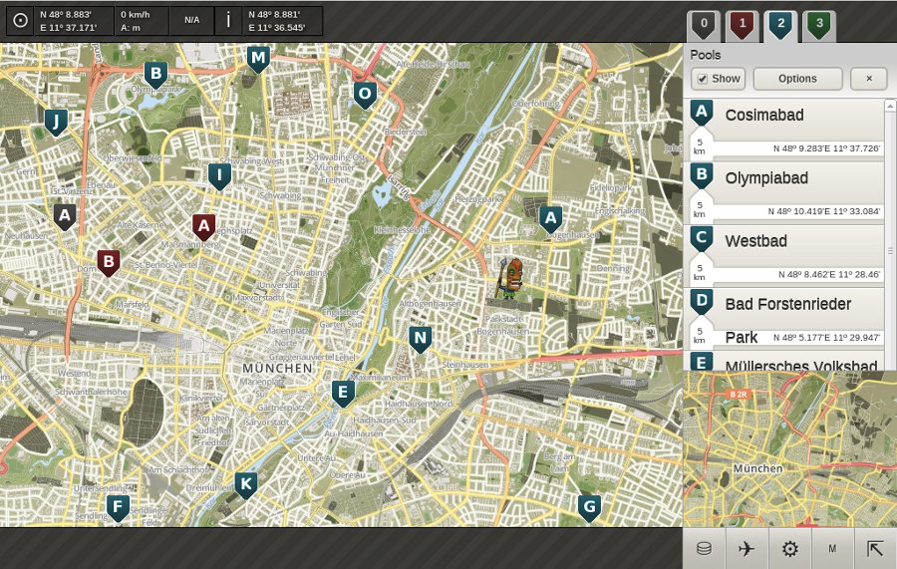The image size is (897, 569).
Task: Click the GPS position target icon
Action: pyautogui.click(x=21, y=21)
